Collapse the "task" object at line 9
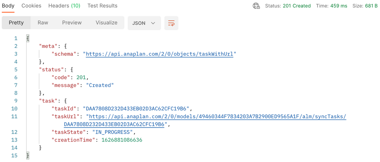Viewport: 380px width, 162px height. click(66, 101)
